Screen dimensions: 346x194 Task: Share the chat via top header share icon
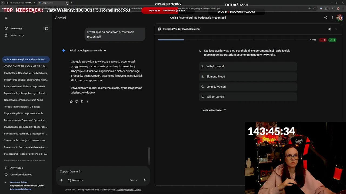pyautogui.click(x=325, y=18)
